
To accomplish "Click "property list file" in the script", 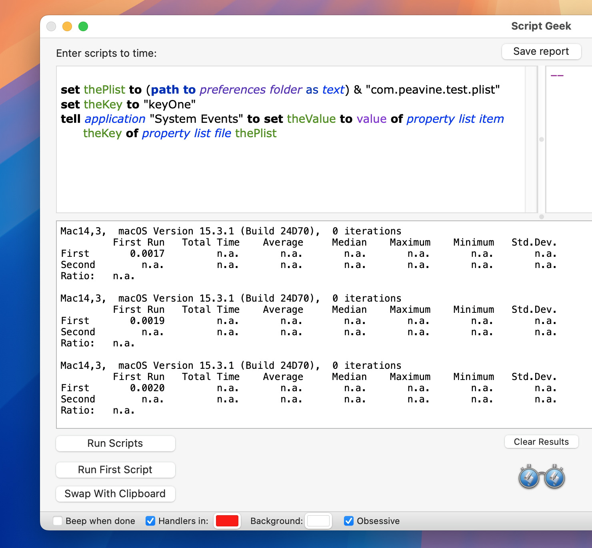I will click(187, 133).
